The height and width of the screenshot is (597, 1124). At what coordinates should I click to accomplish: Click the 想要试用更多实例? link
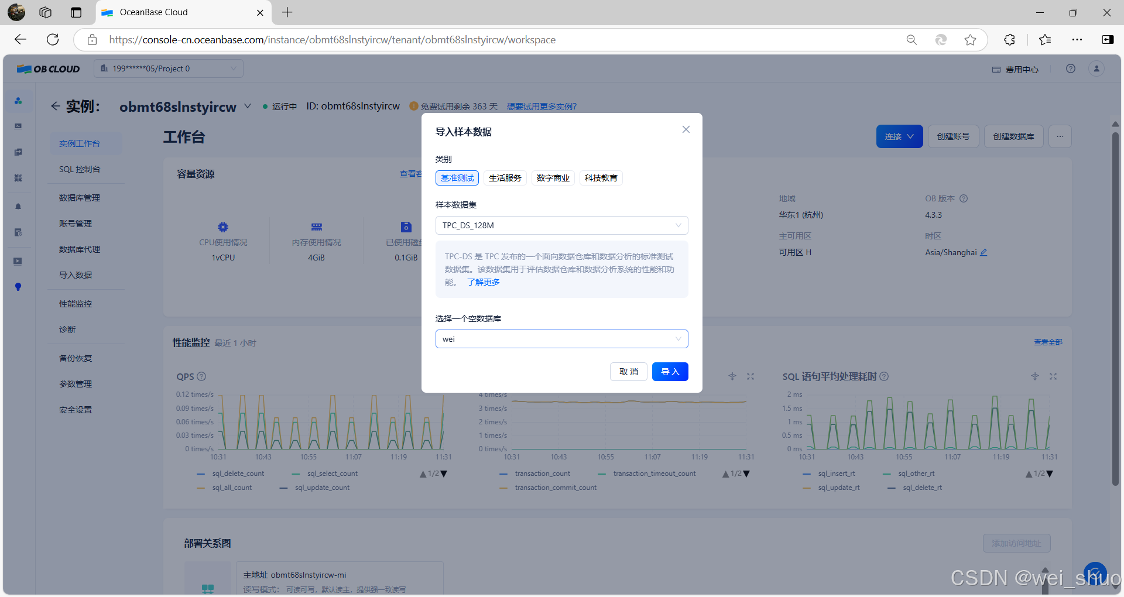click(x=542, y=107)
